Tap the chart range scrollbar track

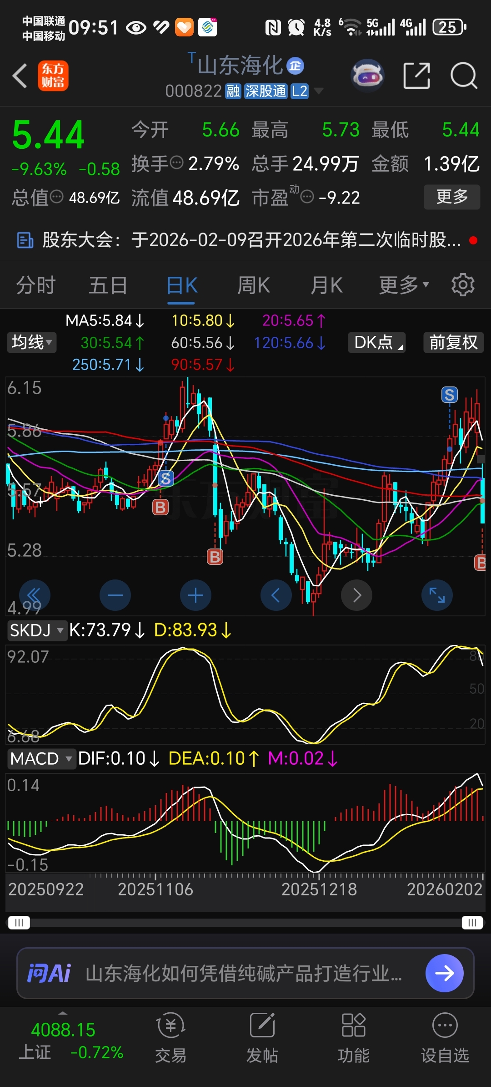point(245,923)
